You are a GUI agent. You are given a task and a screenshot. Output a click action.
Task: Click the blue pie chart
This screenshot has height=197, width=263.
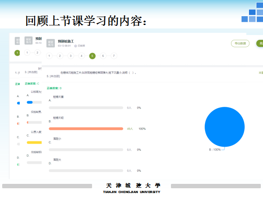coord(224,127)
